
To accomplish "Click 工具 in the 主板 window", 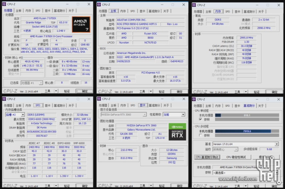I will [x=142, y=92].
